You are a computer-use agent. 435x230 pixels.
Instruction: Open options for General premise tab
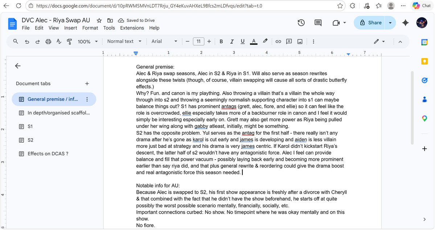(87, 99)
